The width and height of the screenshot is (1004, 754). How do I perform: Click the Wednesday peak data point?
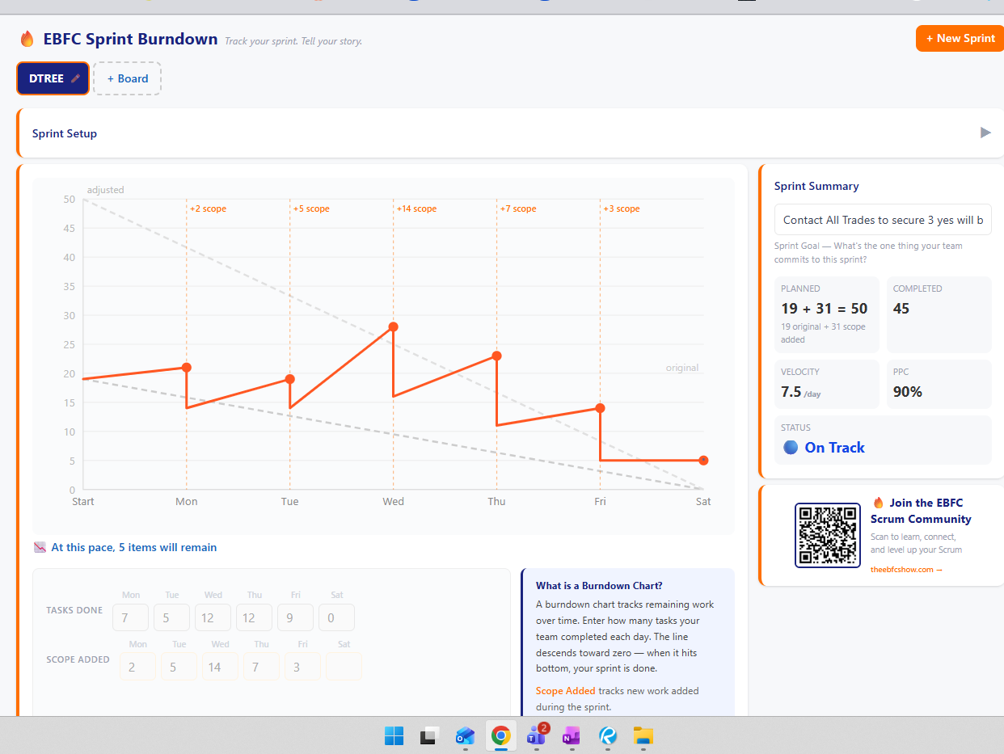click(393, 326)
